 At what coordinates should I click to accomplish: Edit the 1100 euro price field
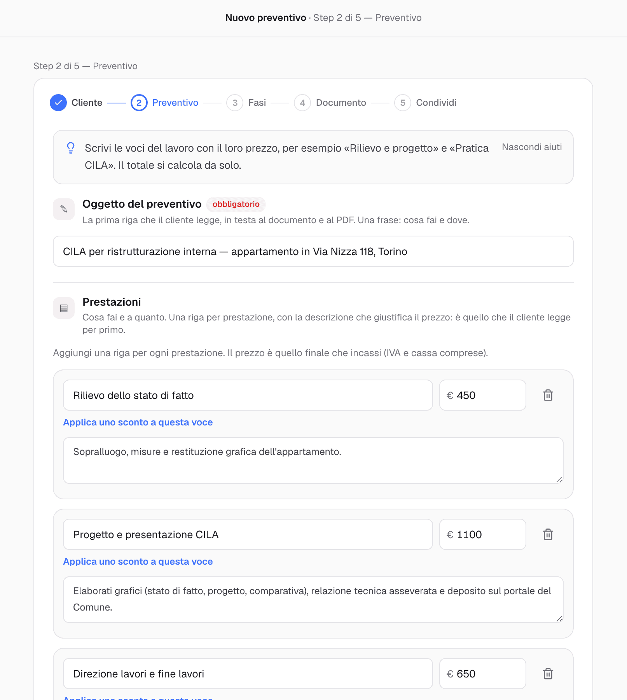click(x=483, y=534)
